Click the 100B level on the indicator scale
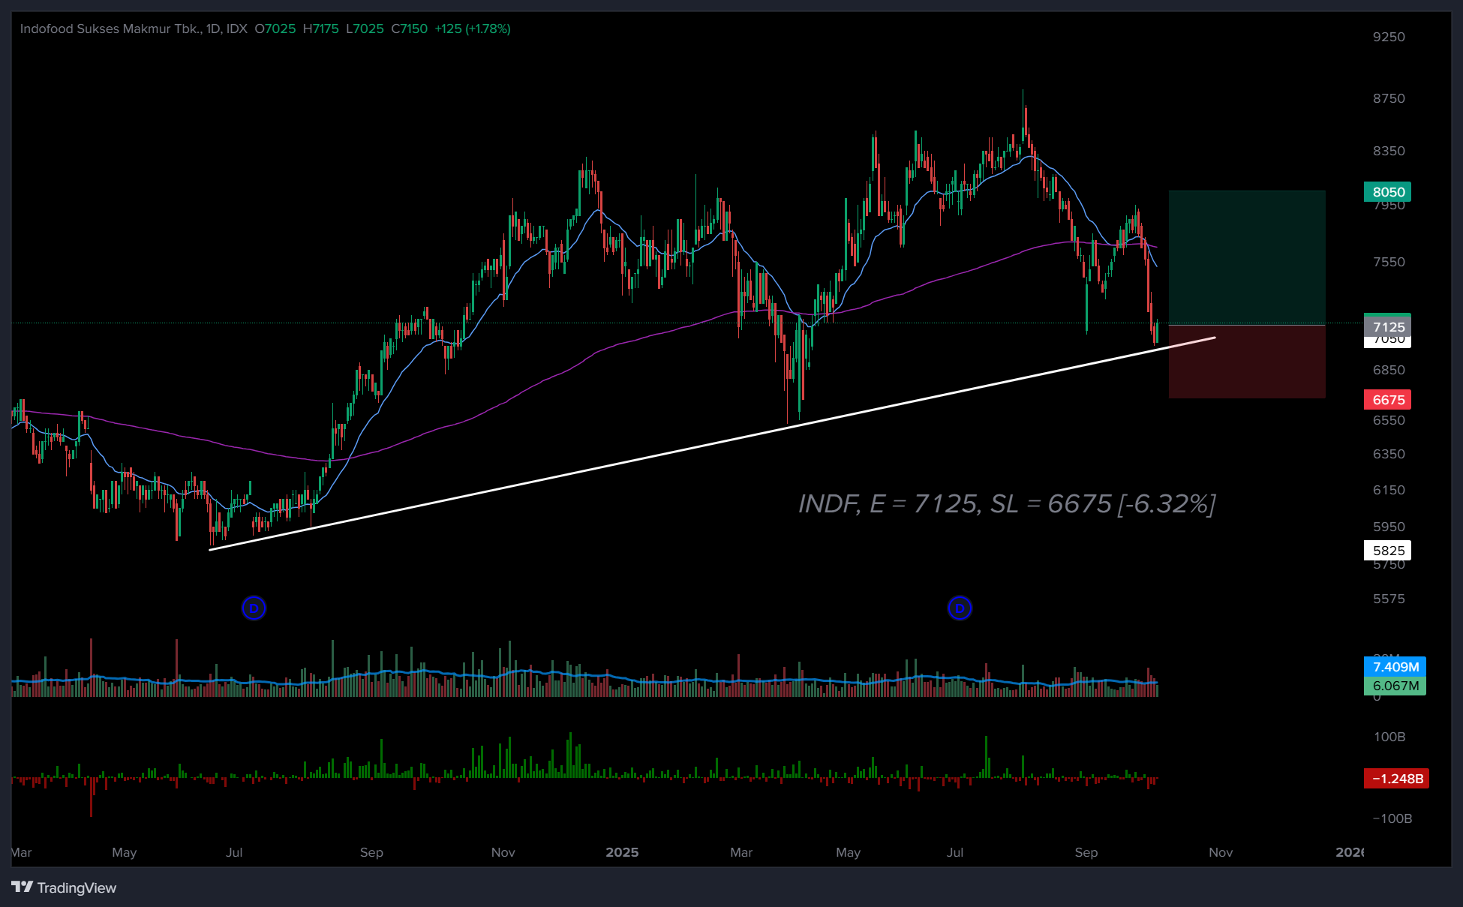1463x907 pixels. coord(1389,737)
